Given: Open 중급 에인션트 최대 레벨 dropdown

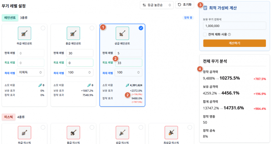Looking at the screenshot, I should pos(79,72).
